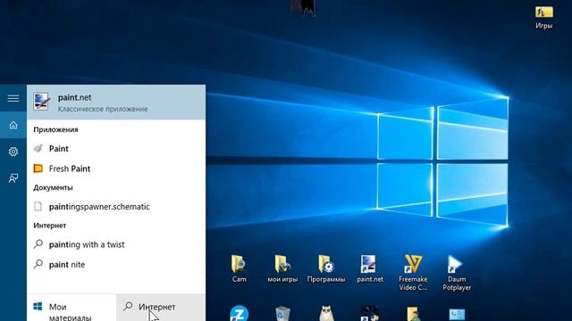Image resolution: width=572 pixels, height=321 pixels.
Task: Select the Программы folder on desktop
Action: (x=326, y=268)
